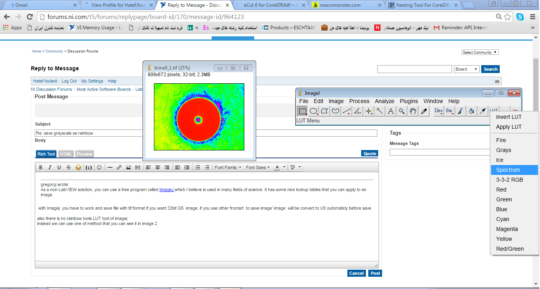Screen dimensions: 540x289
Task: Switch to the HTML editor tab
Action: click(x=66, y=154)
